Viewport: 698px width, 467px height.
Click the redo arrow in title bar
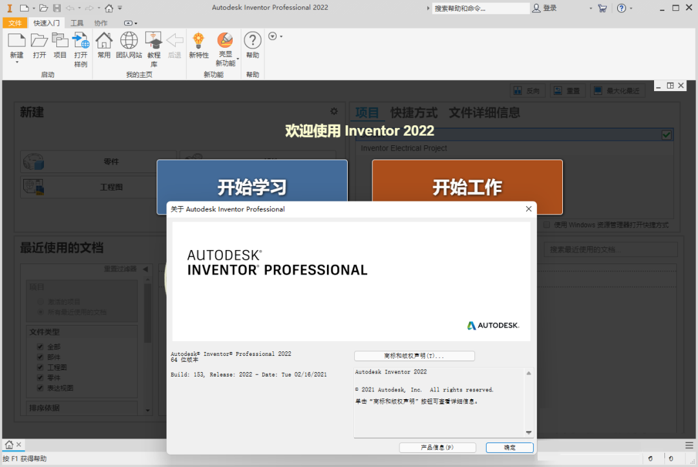[x=89, y=8]
